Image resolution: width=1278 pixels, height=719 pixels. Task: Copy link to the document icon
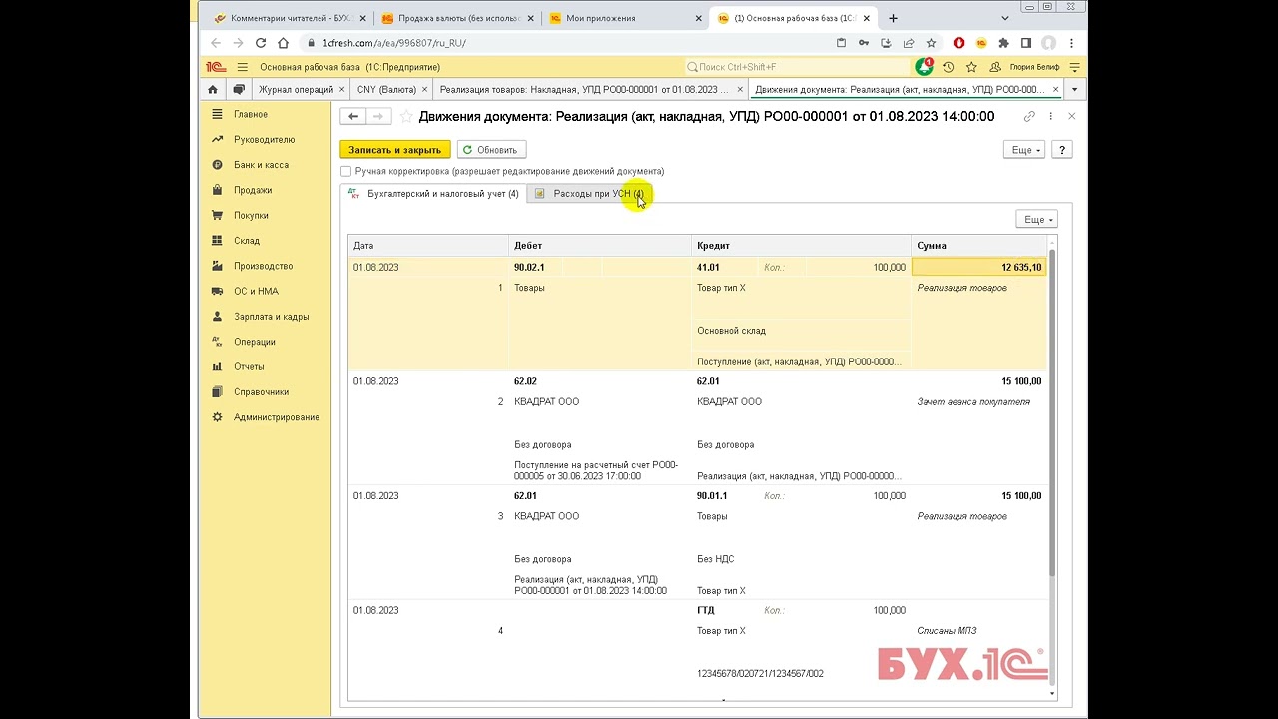click(x=1029, y=117)
